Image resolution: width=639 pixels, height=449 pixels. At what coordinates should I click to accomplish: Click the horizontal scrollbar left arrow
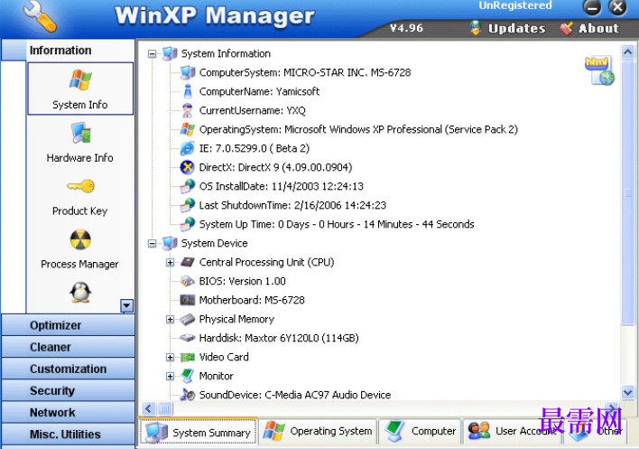[149, 408]
